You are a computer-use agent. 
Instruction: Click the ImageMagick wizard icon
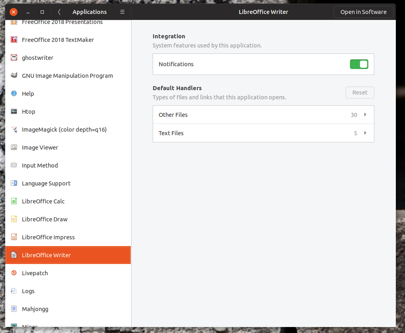click(x=14, y=129)
